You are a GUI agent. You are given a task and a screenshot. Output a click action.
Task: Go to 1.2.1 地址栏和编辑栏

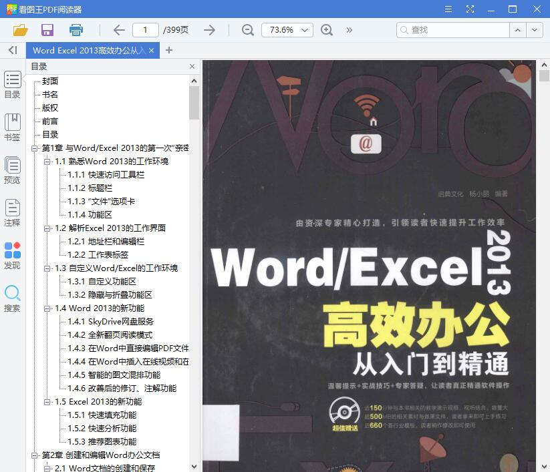(106, 242)
